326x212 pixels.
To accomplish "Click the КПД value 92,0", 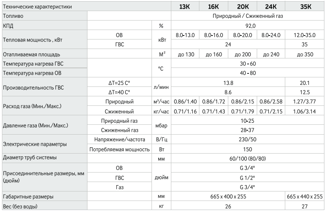I will [x=247, y=26].
